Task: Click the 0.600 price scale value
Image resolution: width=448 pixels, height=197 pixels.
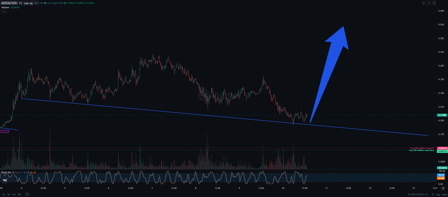Action: (441, 10)
